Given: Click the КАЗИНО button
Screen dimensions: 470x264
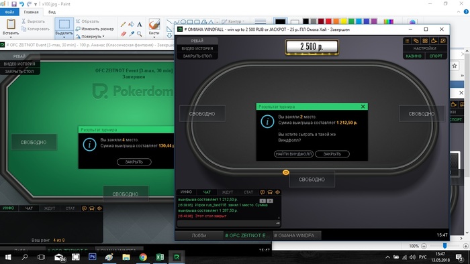Looking at the screenshot, I should (x=414, y=56).
